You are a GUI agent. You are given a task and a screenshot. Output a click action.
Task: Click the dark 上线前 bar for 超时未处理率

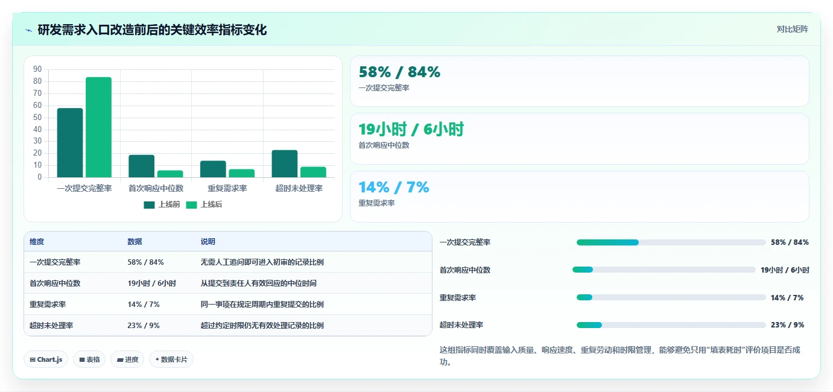(x=285, y=163)
